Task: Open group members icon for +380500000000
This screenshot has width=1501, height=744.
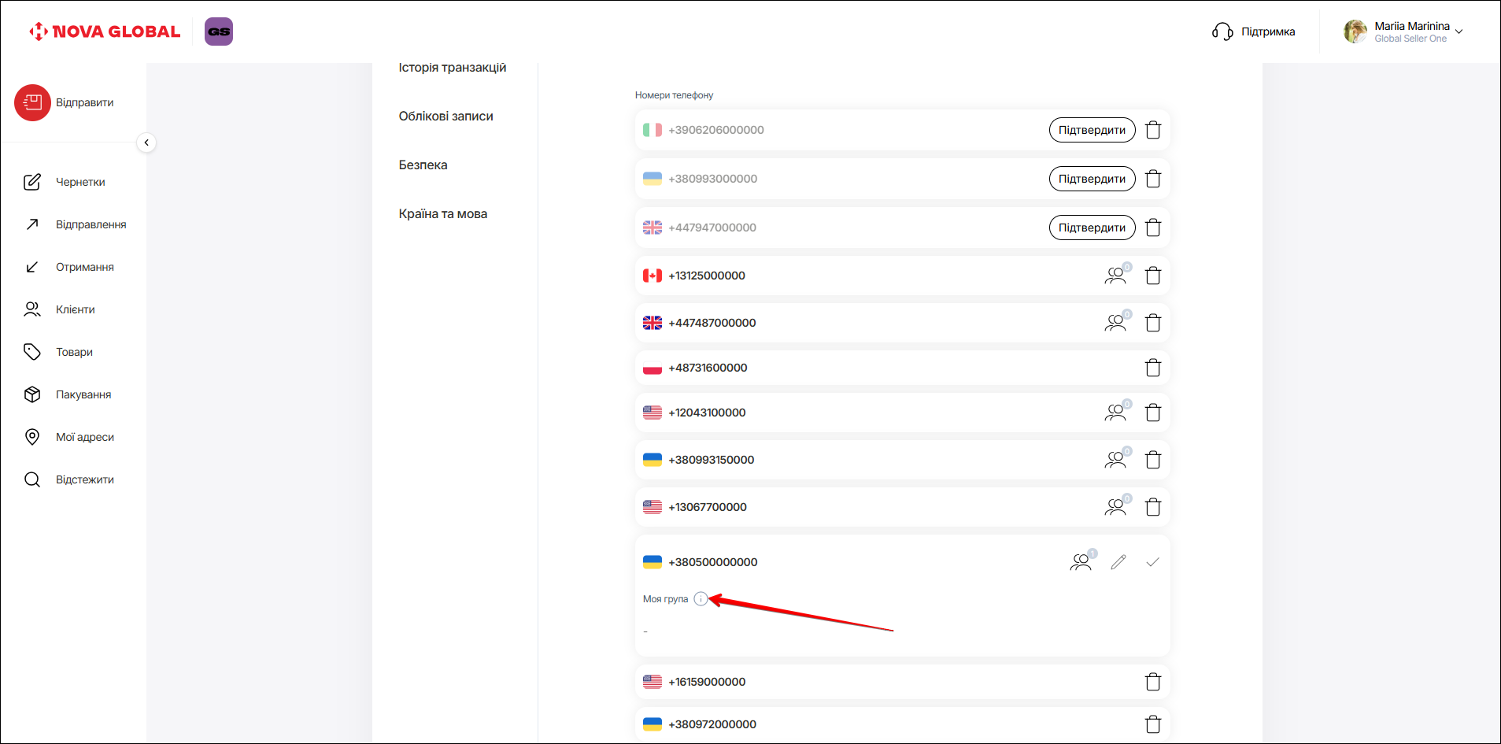Action: (x=1081, y=562)
